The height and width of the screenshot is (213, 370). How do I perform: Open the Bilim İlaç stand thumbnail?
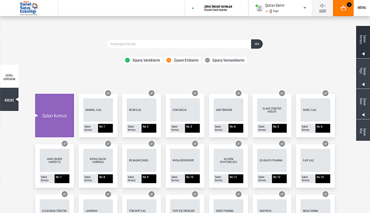(x=141, y=110)
